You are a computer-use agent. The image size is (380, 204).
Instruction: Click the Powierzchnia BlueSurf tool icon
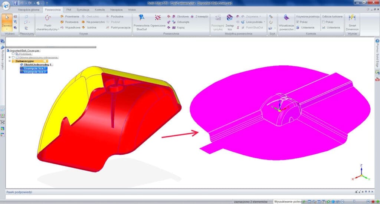[141, 17]
